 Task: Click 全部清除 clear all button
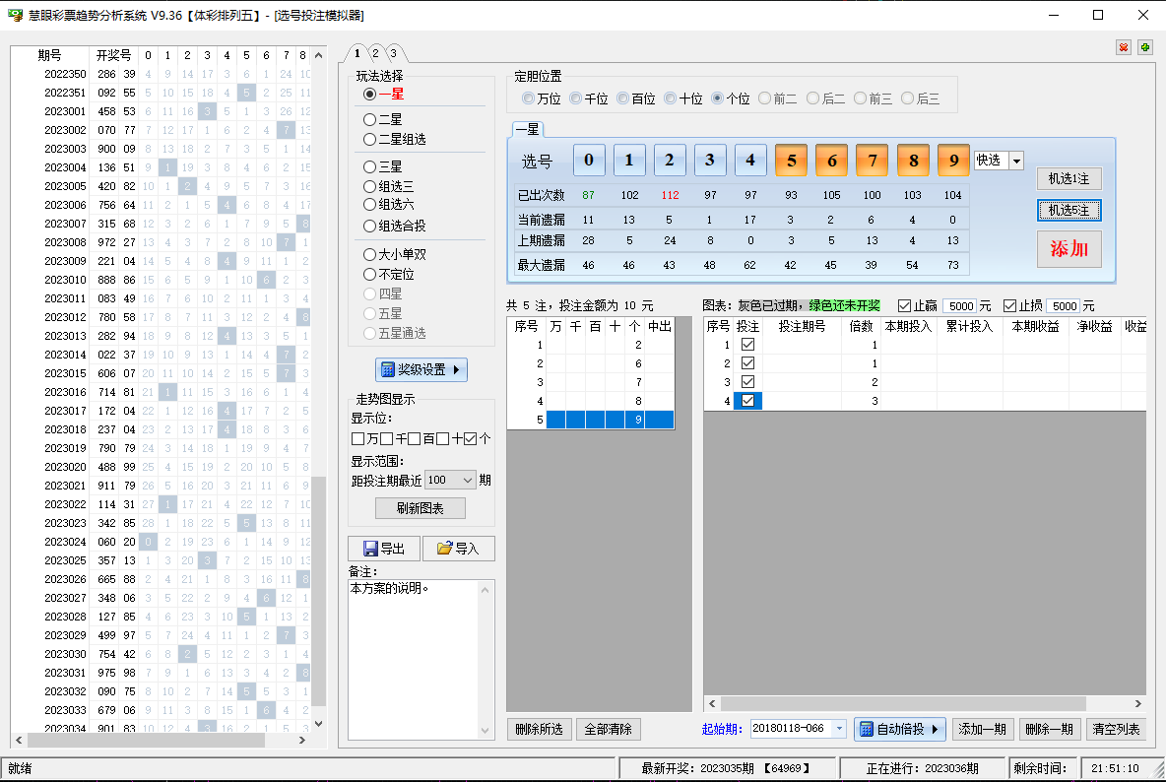coord(608,729)
